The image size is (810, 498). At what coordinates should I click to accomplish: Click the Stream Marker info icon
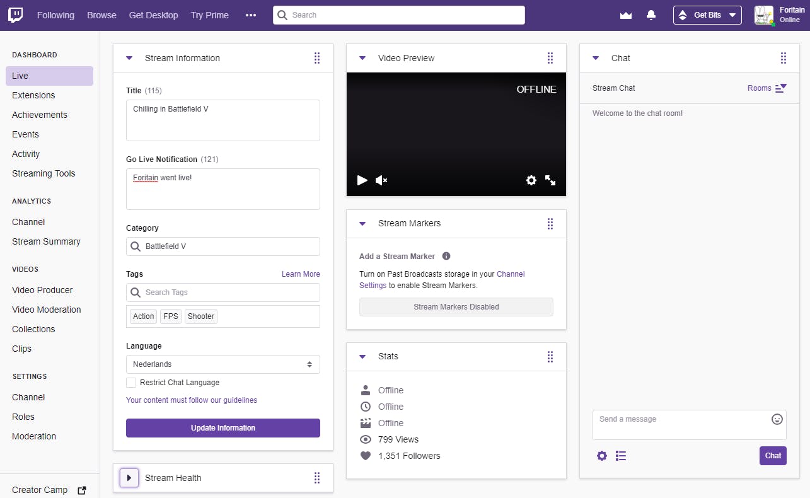(446, 256)
